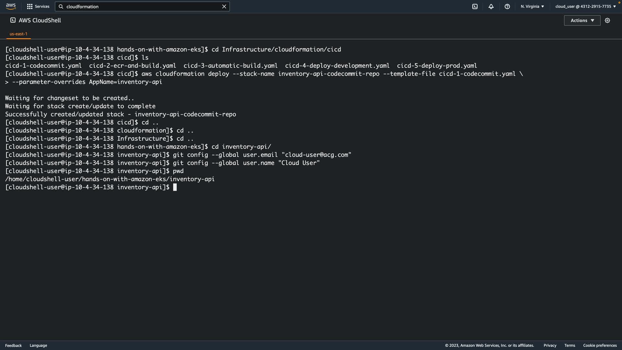Viewport: 622px width, 350px height.
Task: Open CloudShell preferences gear icon
Action: coord(607,20)
